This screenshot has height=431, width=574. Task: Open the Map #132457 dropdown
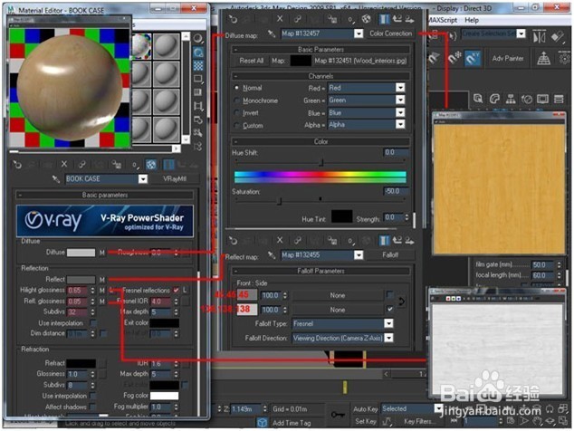[x=359, y=34]
